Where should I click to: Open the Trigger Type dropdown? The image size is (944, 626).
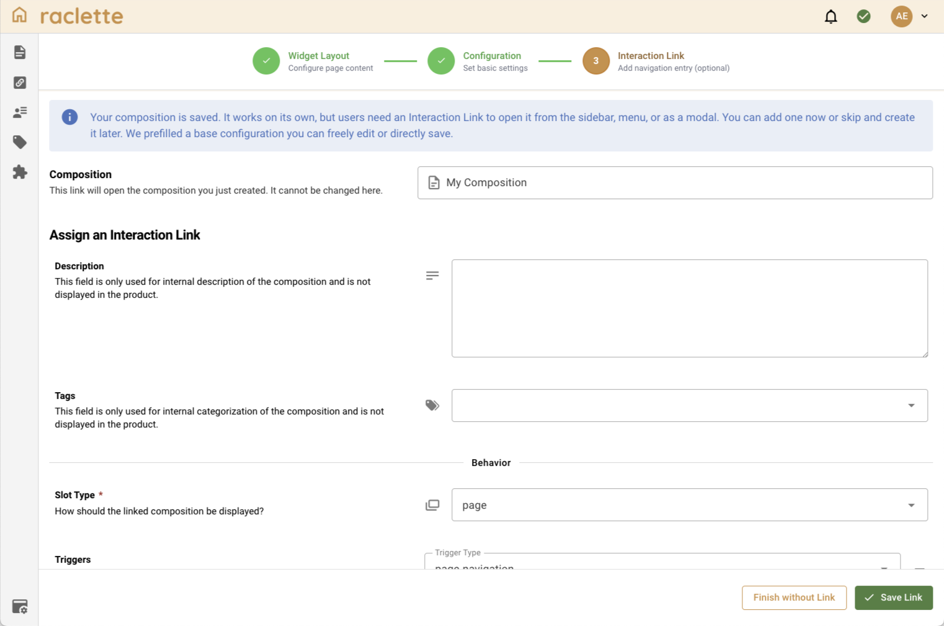662,561
